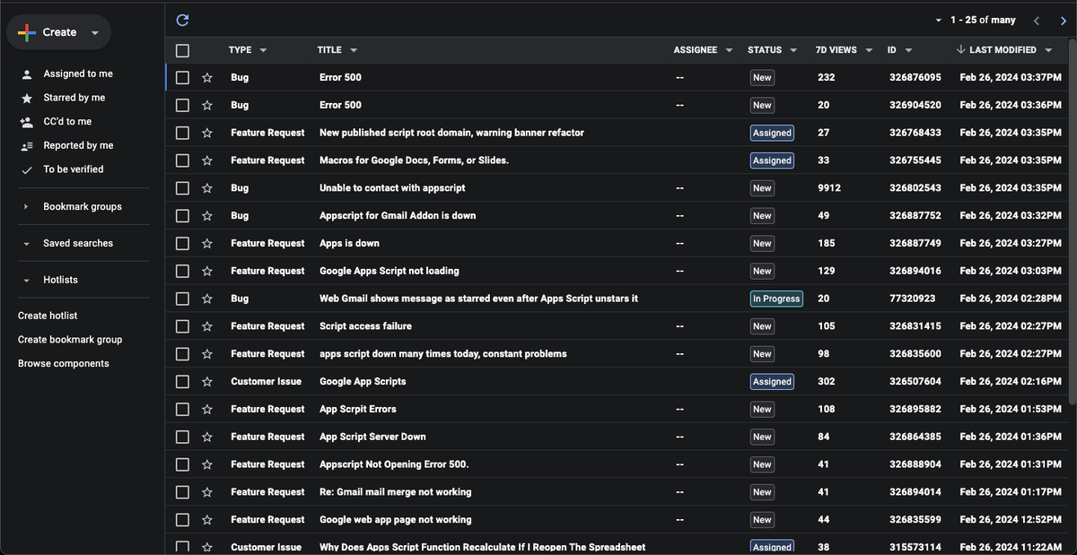
Task: Star the 'Apps is down' issue
Action: tap(207, 243)
